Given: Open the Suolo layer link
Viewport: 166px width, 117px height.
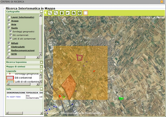Looking at the screenshot, I should 14,28.
